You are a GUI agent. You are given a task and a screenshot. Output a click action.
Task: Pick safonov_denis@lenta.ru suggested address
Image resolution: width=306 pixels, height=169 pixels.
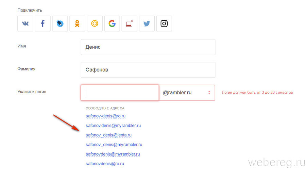(x=108, y=135)
